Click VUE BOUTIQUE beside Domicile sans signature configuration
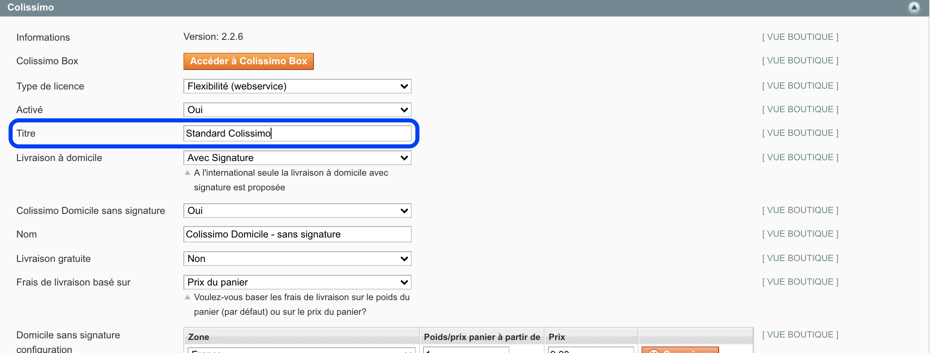The image size is (931, 353). [800, 335]
